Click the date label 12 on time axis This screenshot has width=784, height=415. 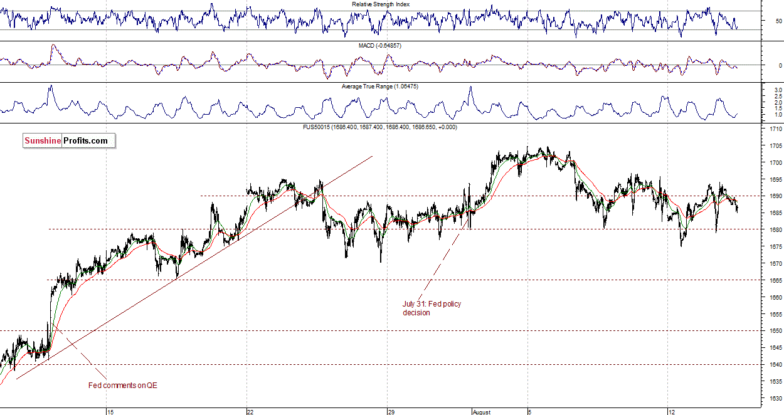click(x=670, y=412)
